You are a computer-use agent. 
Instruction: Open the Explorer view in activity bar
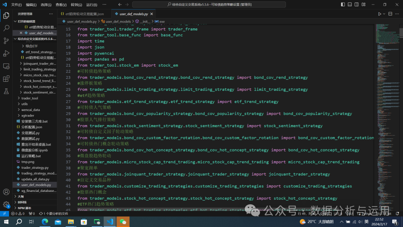point(6,16)
